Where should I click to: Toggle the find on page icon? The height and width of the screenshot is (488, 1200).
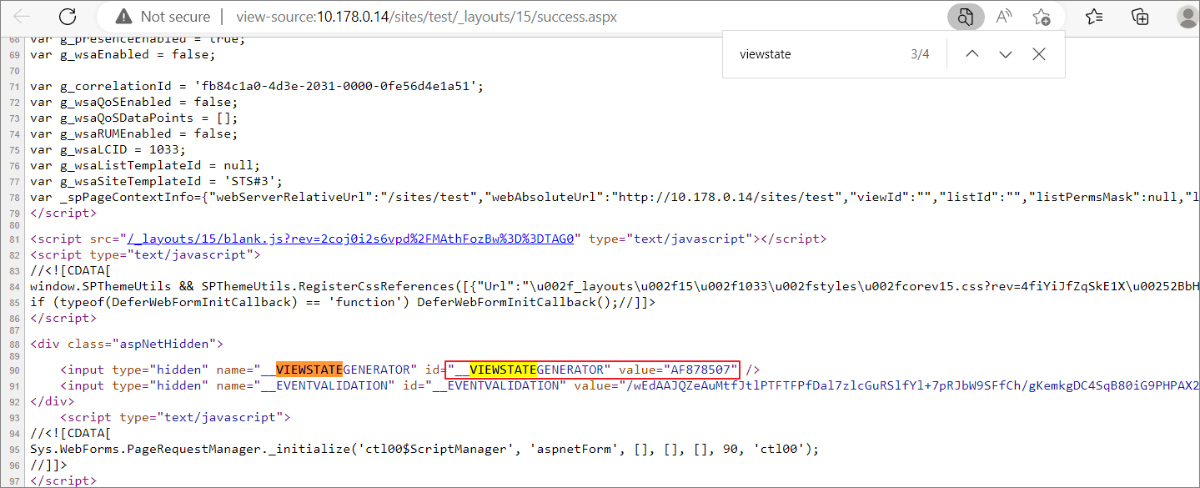click(965, 17)
